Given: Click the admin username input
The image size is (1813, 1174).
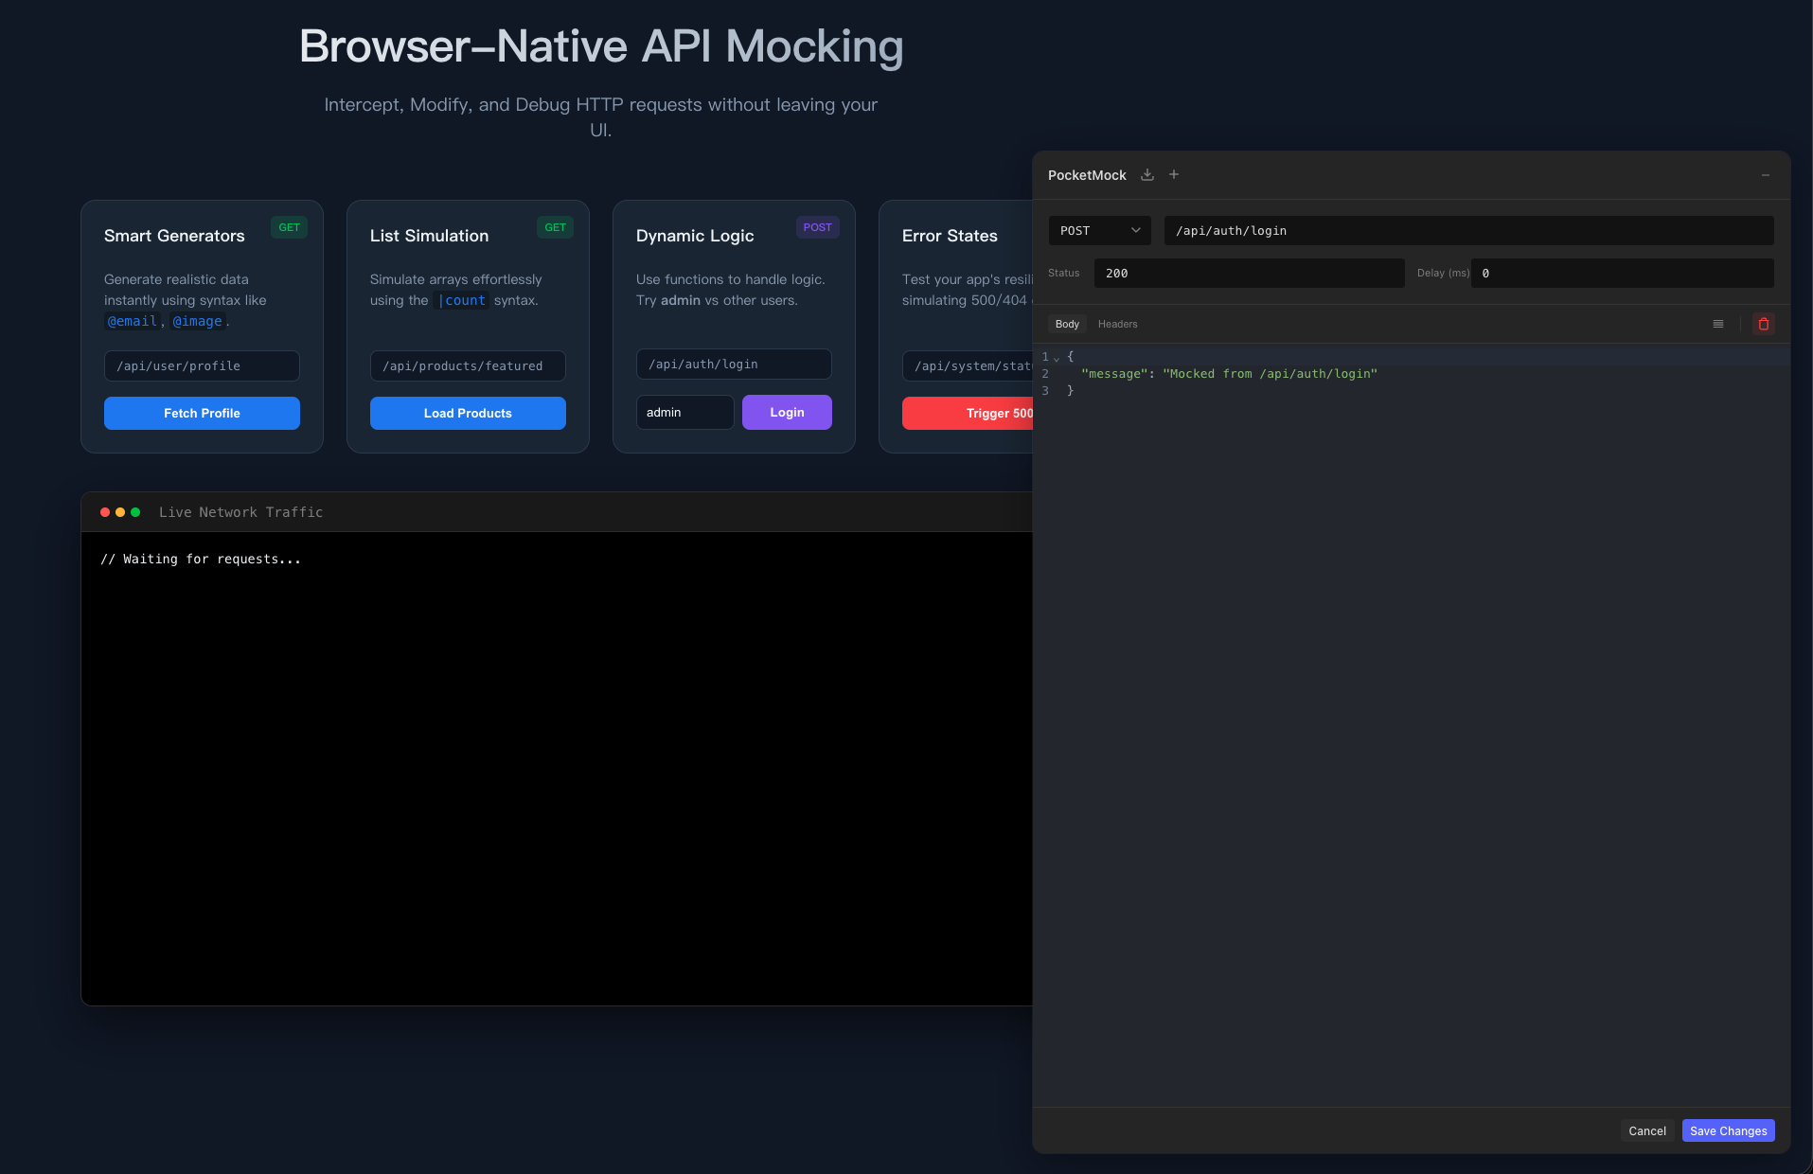Looking at the screenshot, I should pos(684,412).
